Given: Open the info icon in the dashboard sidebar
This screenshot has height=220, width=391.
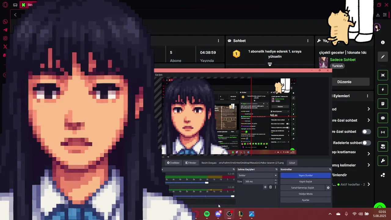Looking at the screenshot, I should pos(383,42).
